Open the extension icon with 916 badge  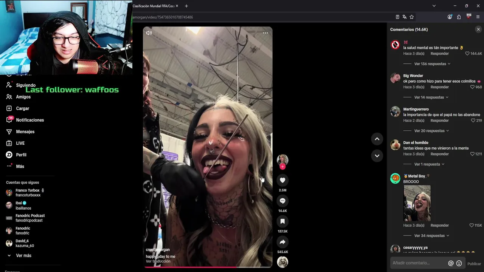point(468,17)
